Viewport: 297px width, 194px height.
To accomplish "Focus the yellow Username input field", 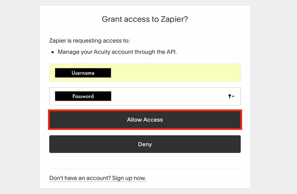I will click(175, 73).
